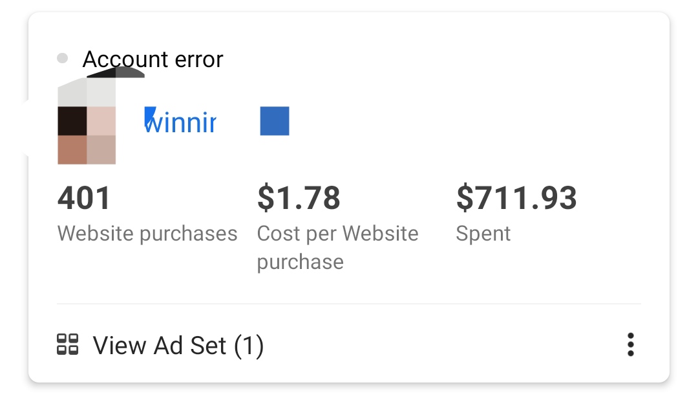Expand View Ad Set (1)
Screen dimensions: 698x398
coord(178,346)
